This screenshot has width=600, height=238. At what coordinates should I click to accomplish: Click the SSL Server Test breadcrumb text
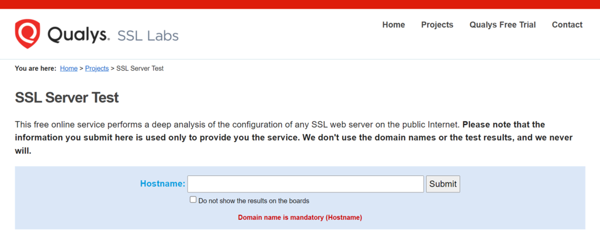(x=140, y=68)
